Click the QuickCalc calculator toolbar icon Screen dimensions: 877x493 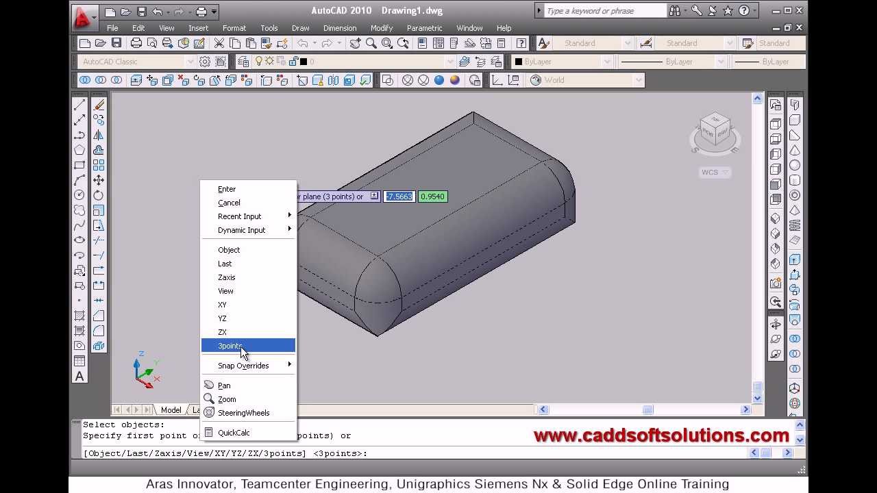coord(501,43)
